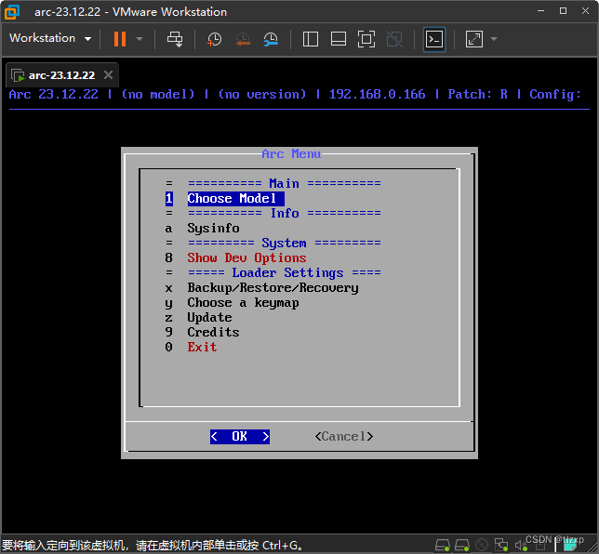The width and height of the screenshot is (599, 554).
Task: Click the CD/DVD drive status icon
Action: pos(482,545)
